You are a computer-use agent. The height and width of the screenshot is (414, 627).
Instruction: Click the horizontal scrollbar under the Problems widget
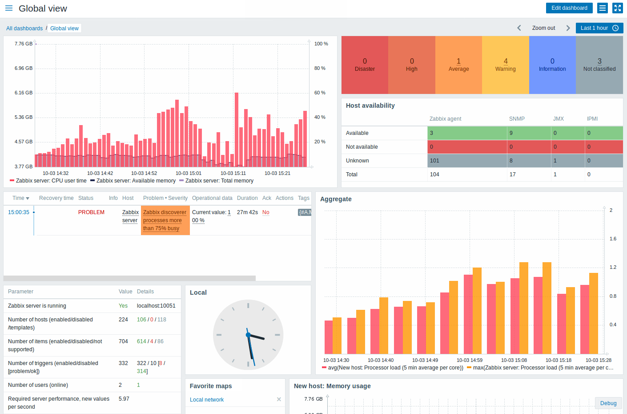coord(129,278)
